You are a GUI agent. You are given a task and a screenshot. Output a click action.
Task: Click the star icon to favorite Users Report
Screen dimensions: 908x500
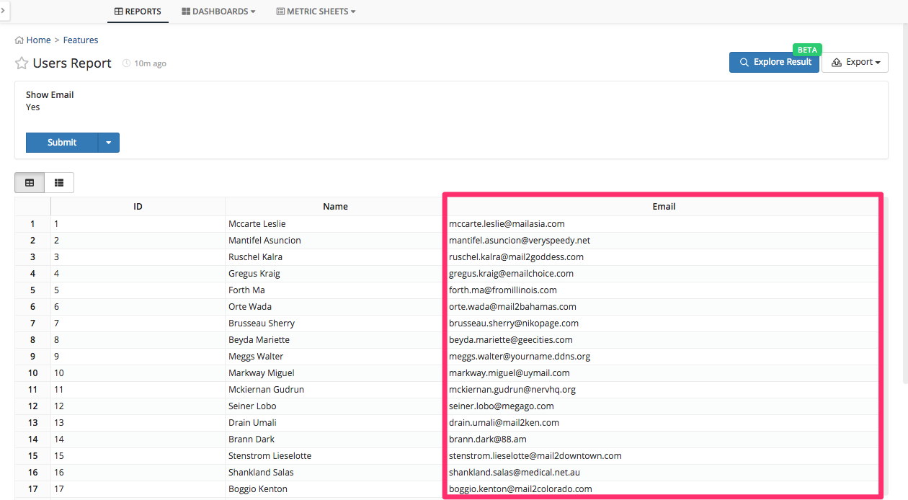point(22,63)
